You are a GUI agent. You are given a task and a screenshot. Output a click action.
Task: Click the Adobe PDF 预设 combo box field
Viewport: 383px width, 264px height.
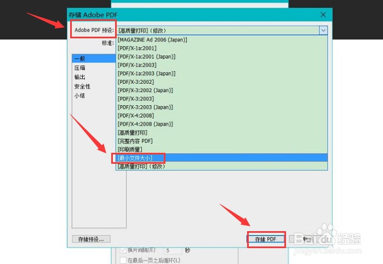222,31
